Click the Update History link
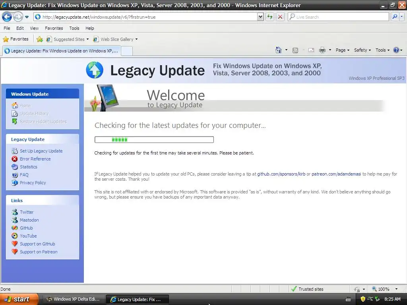 click(x=34, y=114)
